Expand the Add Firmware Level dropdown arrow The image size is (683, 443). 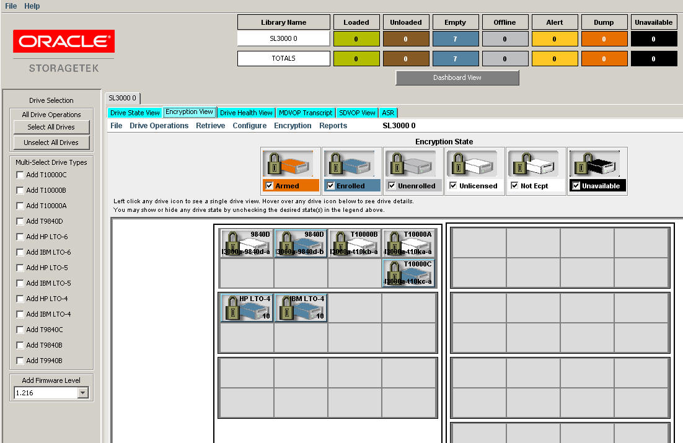pos(83,393)
